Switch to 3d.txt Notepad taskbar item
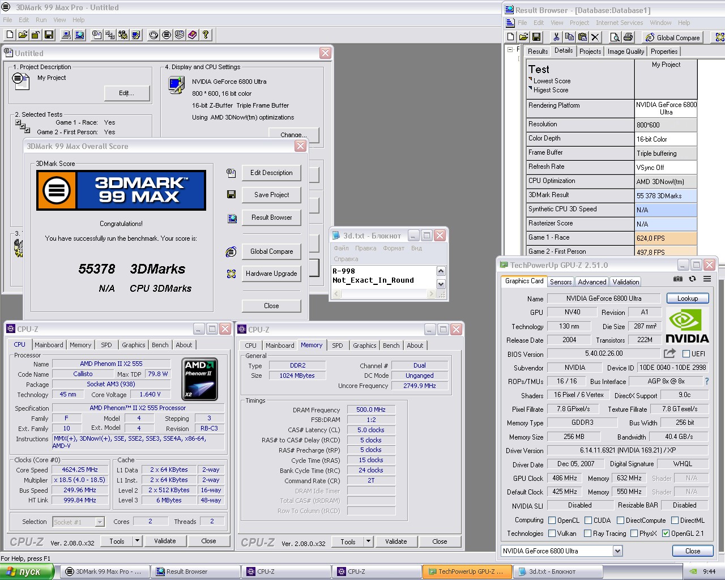This screenshot has width=725, height=580. pyautogui.click(x=558, y=572)
